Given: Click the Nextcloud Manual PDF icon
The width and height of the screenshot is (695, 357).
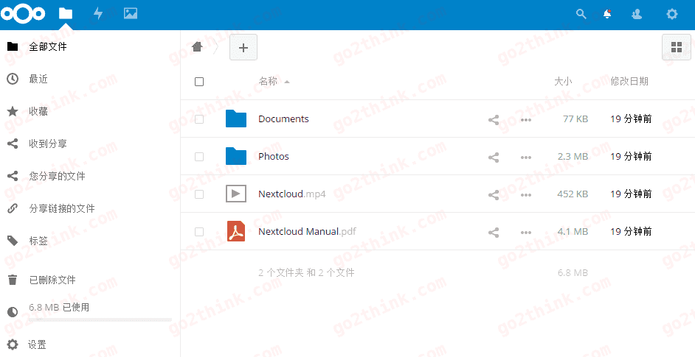Looking at the screenshot, I should 236,231.
